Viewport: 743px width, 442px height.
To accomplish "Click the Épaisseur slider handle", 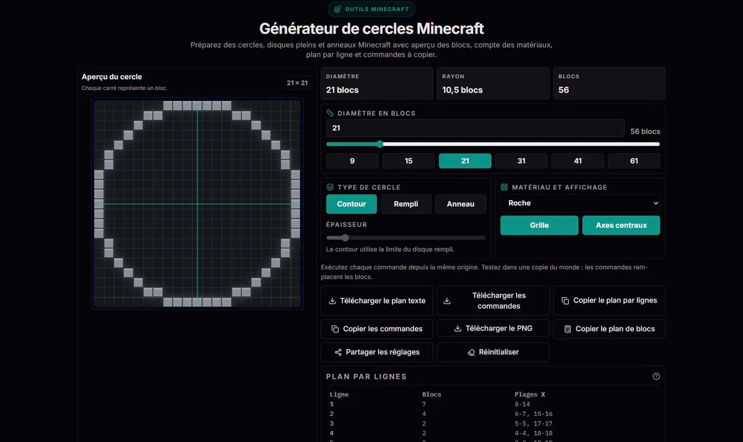I will coord(345,238).
